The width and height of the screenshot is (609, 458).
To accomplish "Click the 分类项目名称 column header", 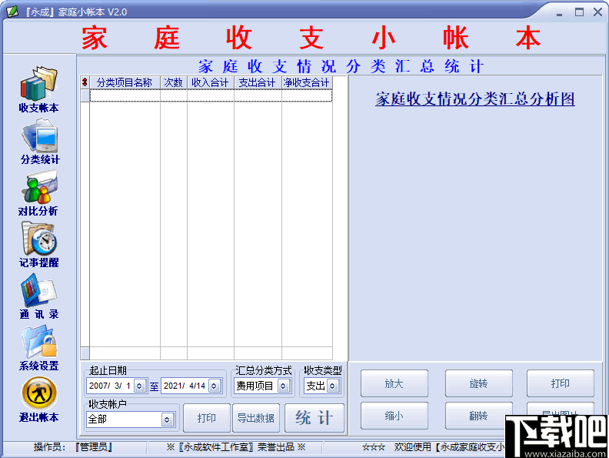I will (x=125, y=82).
